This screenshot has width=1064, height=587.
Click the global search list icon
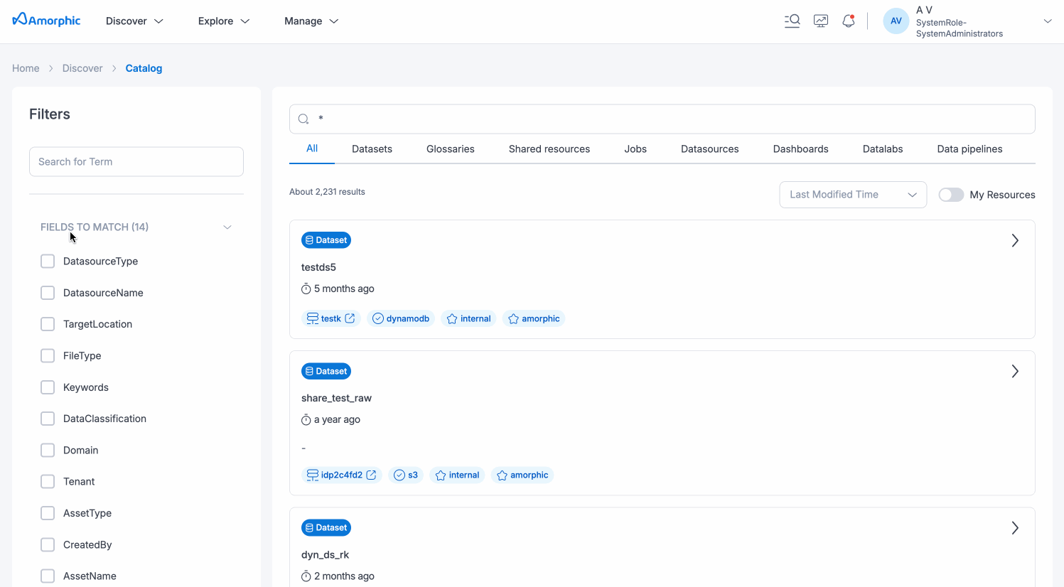[792, 21]
